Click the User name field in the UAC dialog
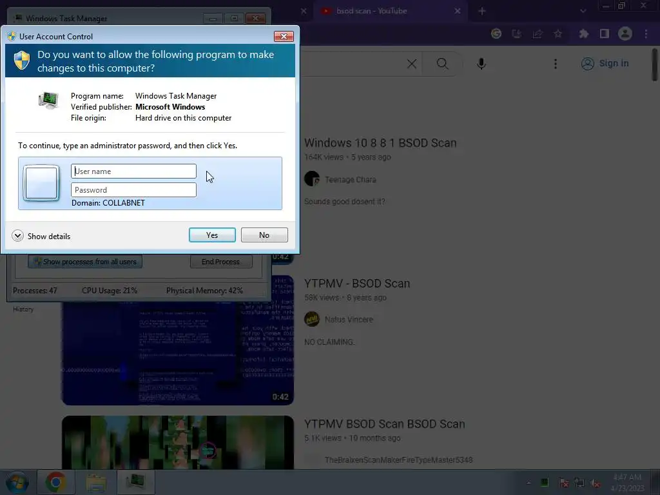Viewport: 660px width, 495px height. 133,171
